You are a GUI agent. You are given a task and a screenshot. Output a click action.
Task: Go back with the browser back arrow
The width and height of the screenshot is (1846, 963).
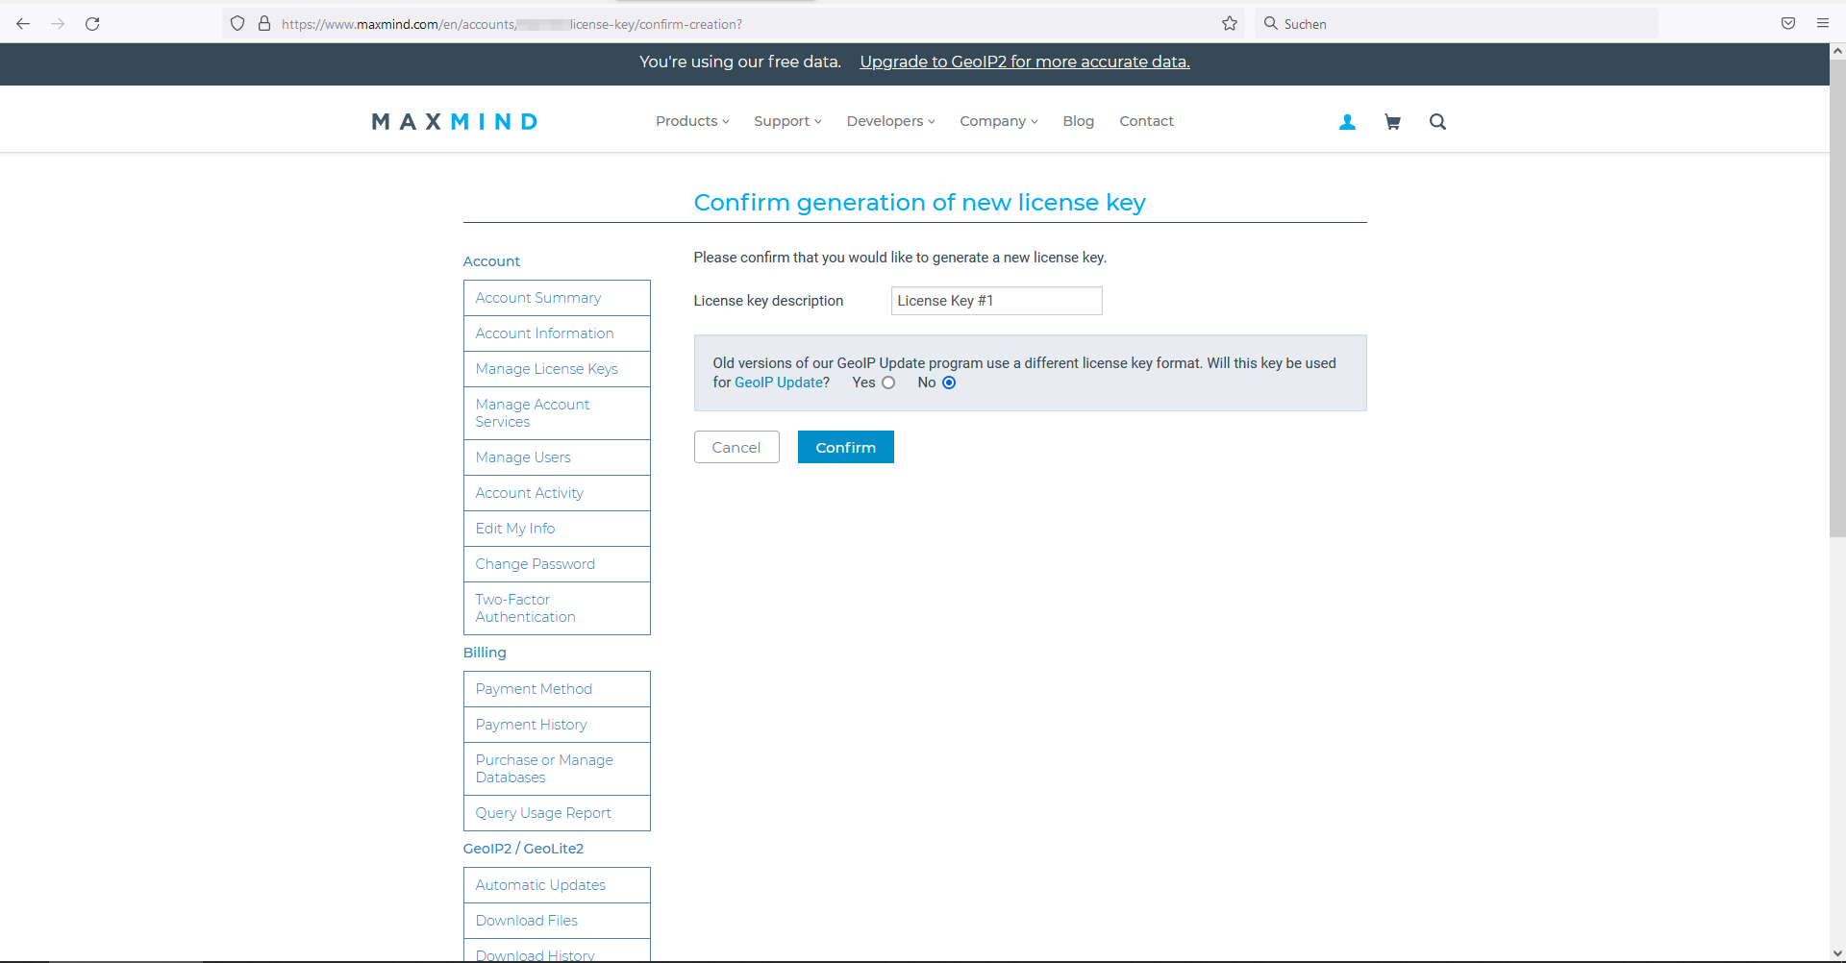tap(23, 24)
